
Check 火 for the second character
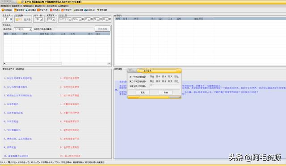pyautogui.click(x=170, y=81)
